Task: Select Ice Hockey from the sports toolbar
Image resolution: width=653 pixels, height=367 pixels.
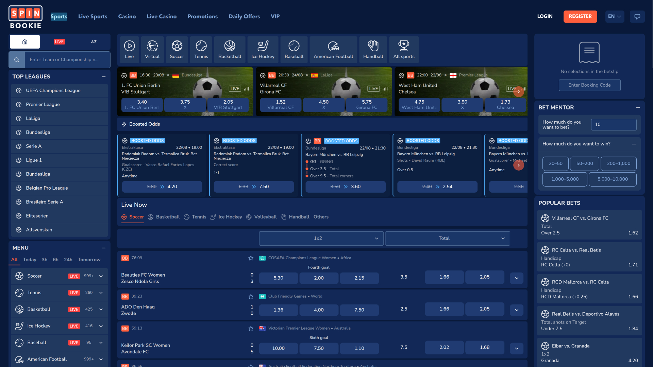Action: [263, 49]
